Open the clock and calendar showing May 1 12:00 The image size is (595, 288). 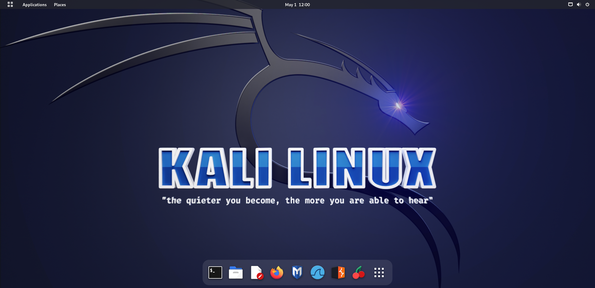[x=297, y=5]
